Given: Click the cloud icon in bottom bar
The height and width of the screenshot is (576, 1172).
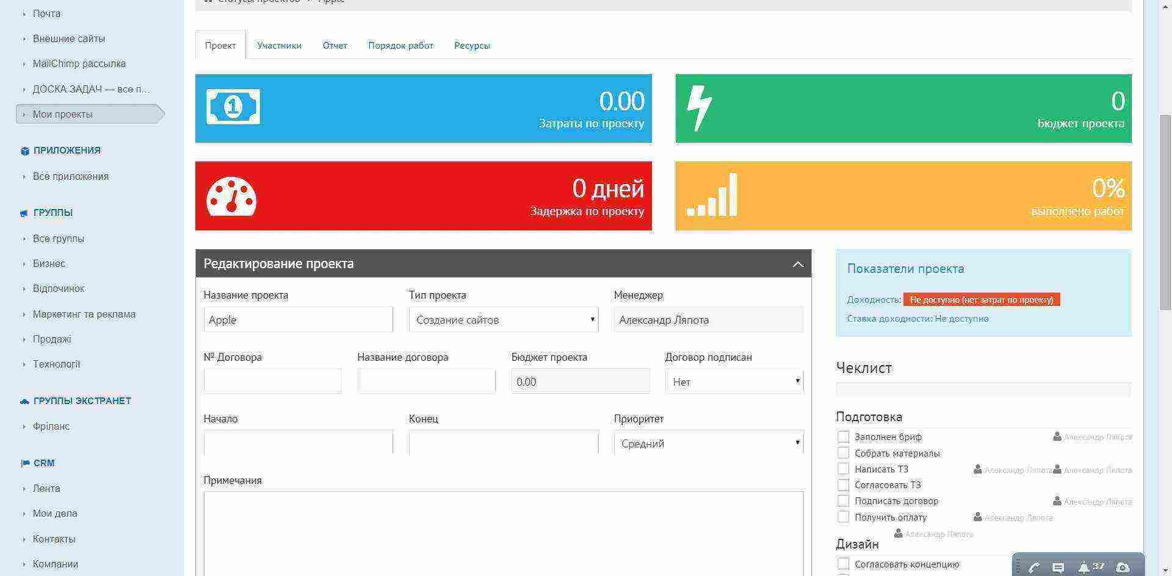Looking at the screenshot, I should pos(1123,567).
